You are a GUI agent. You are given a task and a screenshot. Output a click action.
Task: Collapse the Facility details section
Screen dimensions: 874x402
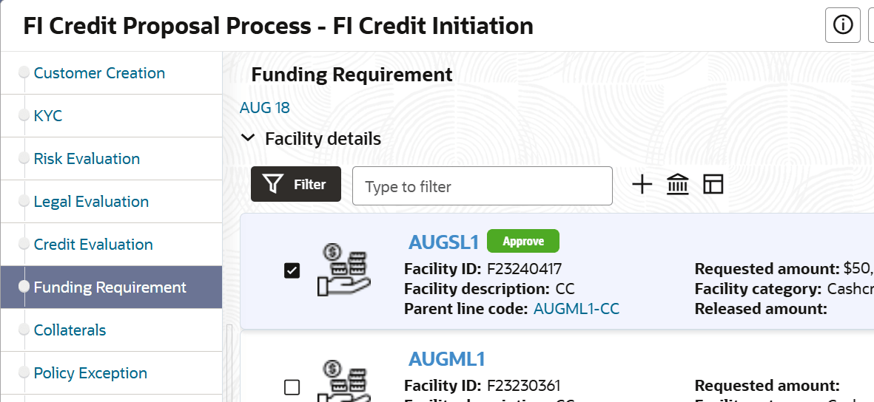coord(250,138)
